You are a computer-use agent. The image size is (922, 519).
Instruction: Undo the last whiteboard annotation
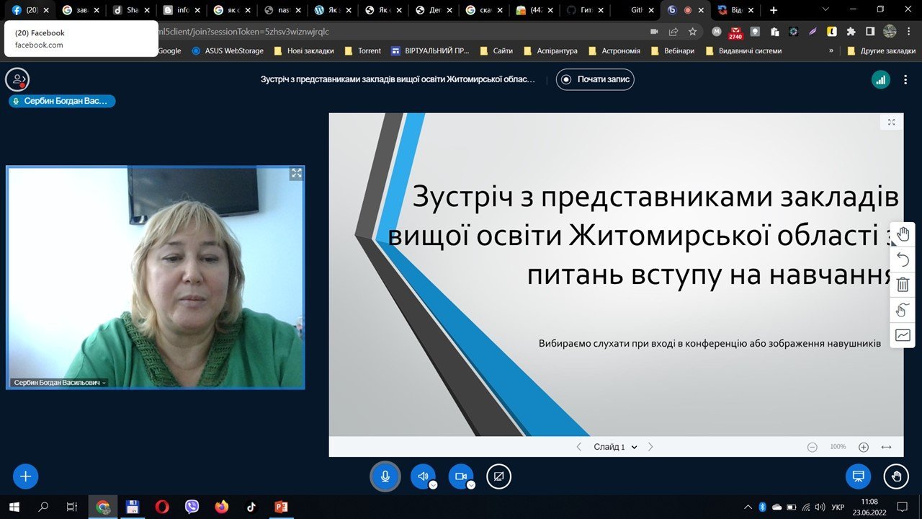(903, 259)
